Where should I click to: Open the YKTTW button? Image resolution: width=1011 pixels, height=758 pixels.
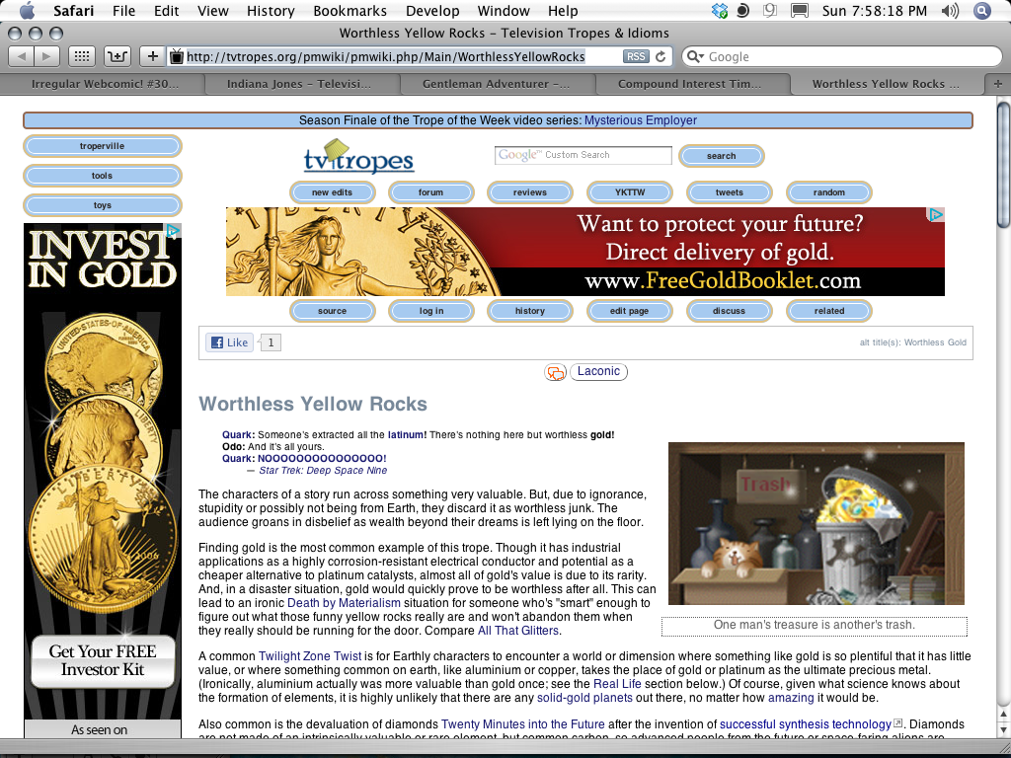click(629, 192)
